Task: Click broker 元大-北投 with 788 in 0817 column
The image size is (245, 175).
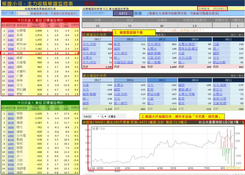Action: [x=89, y=44]
